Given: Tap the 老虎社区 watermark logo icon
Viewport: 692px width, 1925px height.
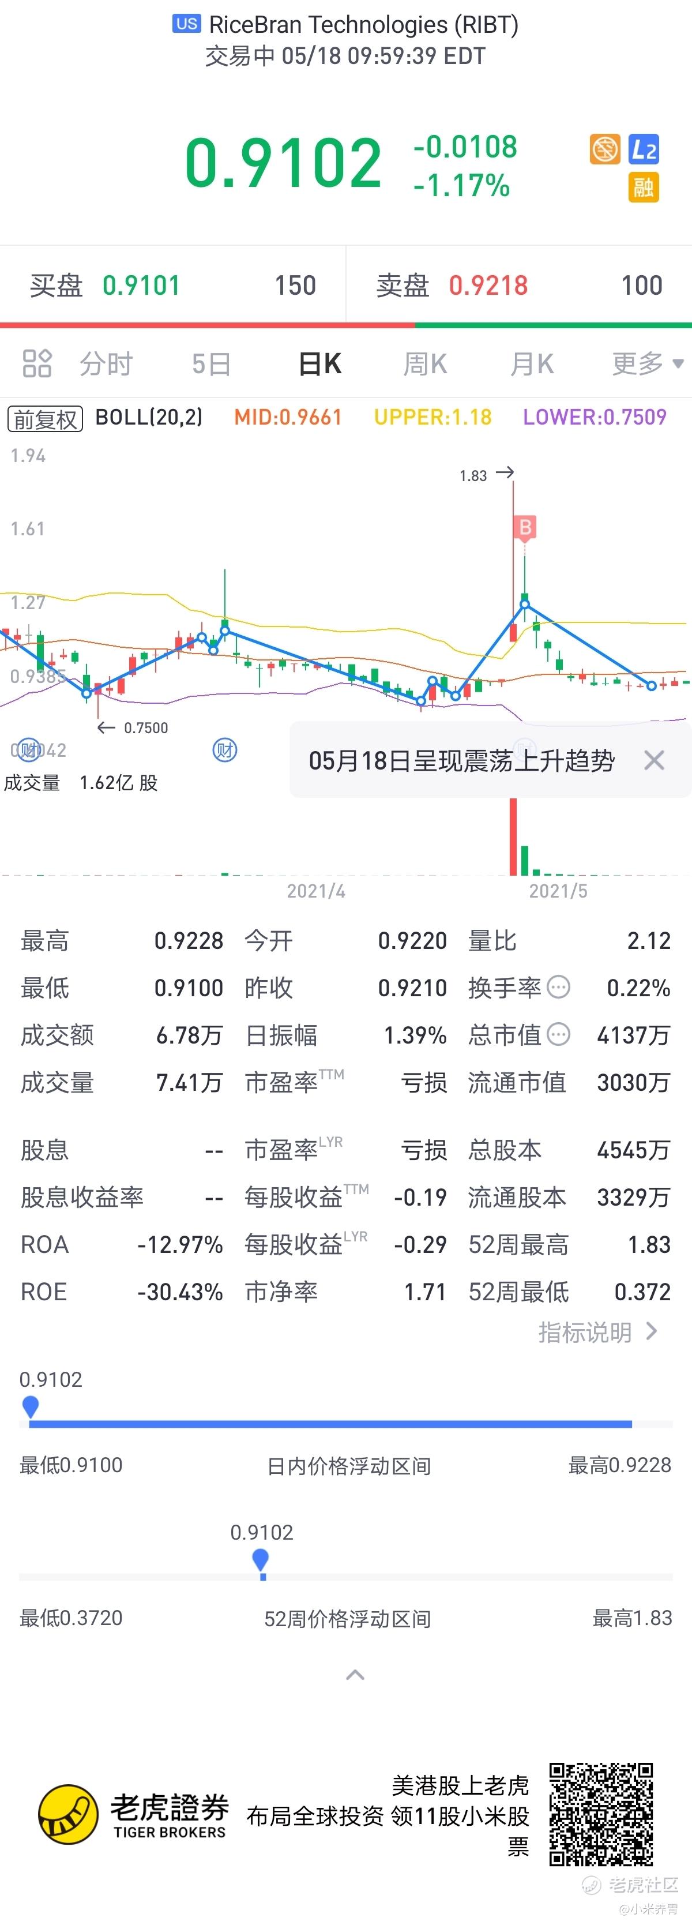Looking at the screenshot, I should (x=592, y=1885).
